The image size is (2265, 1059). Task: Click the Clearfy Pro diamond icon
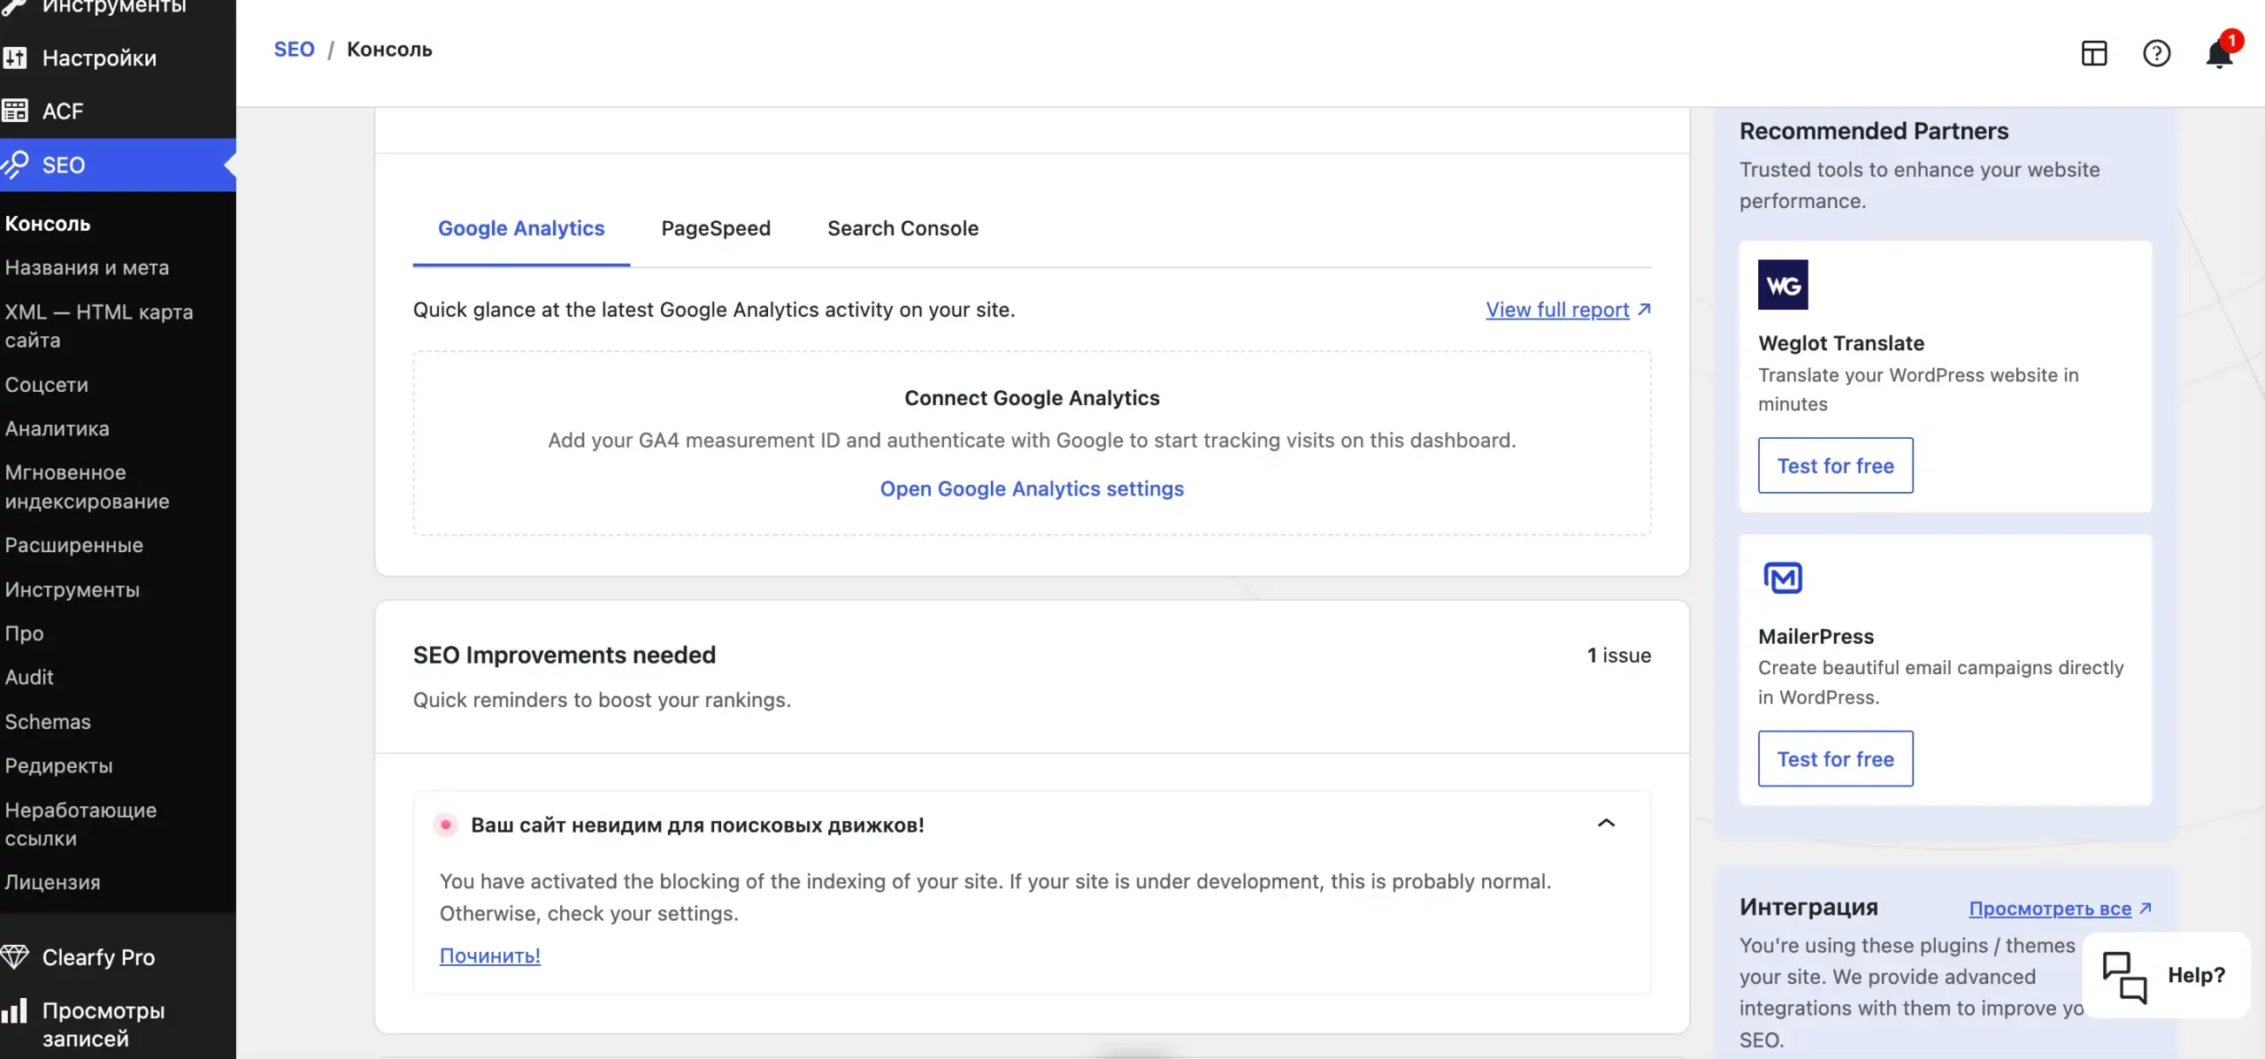[x=15, y=957]
